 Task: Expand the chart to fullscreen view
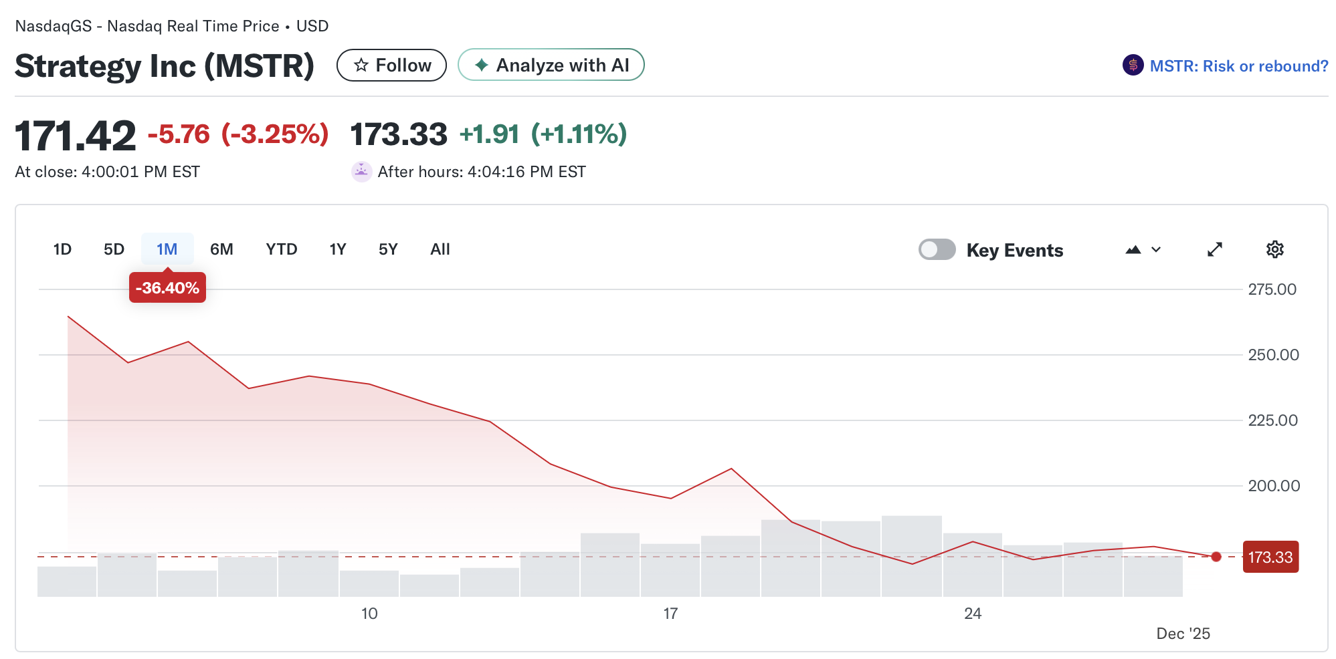[1214, 249]
